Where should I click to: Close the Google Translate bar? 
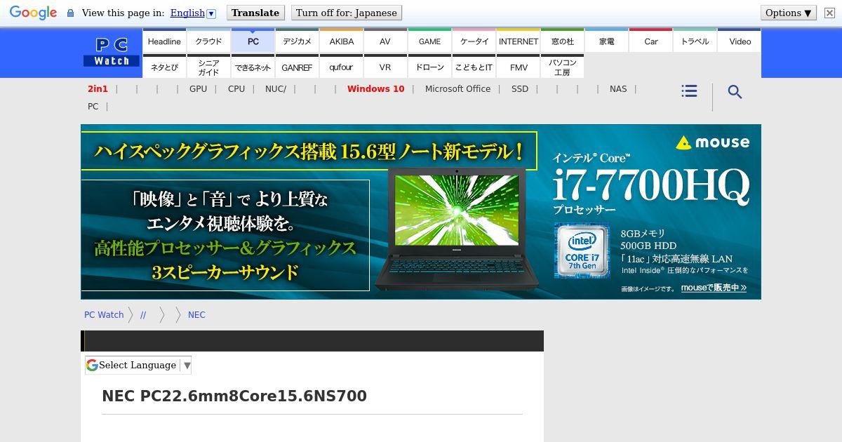pos(829,13)
